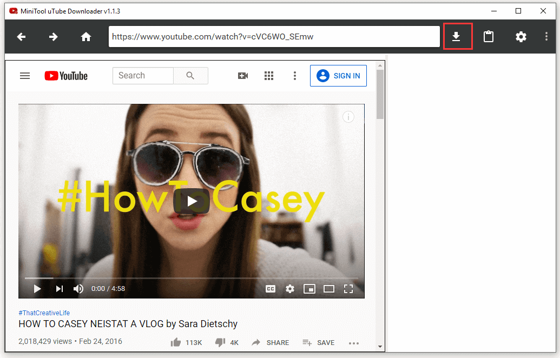Viewport: 560px width, 358px height.
Task: Switch to theater mode
Action: coord(328,289)
